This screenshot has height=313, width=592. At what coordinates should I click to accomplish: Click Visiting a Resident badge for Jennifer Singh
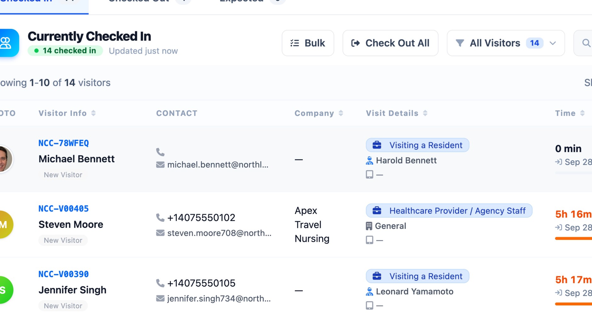click(x=418, y=276)
